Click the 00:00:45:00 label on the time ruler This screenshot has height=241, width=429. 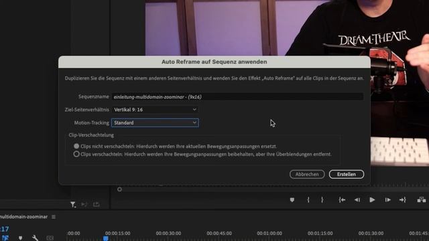219,234
